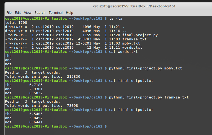Click the value 0.6441
This screenshot has height=135, width=212.
[36, 122]
